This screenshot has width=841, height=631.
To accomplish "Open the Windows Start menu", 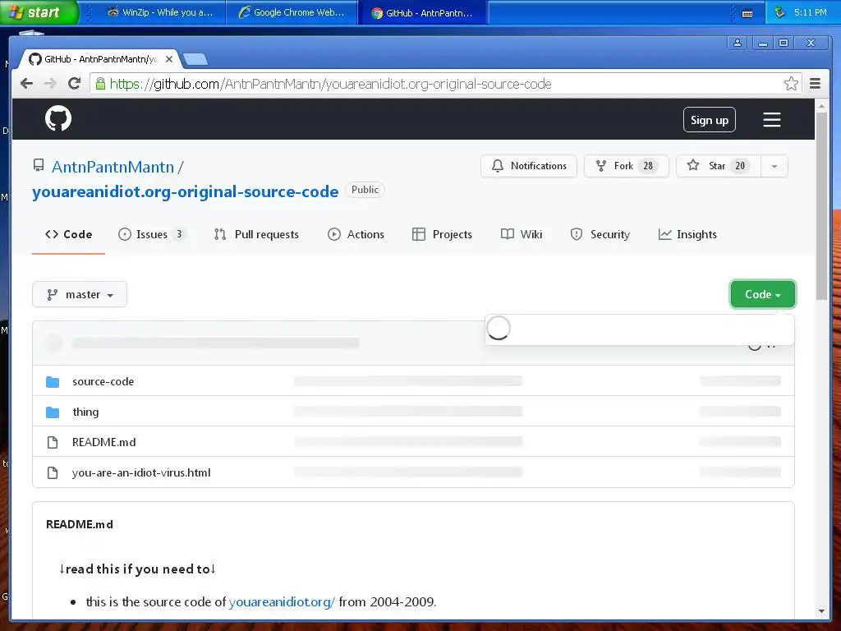I will [x=39, y=12].
